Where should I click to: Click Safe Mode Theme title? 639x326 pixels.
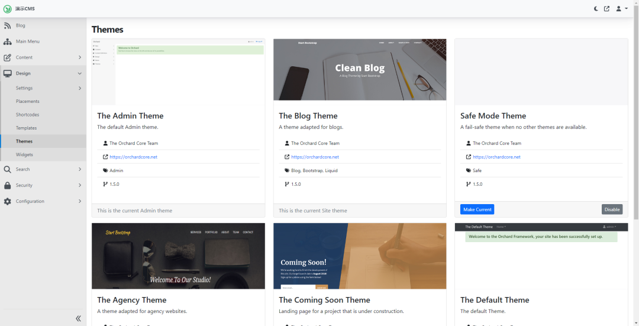493,116
